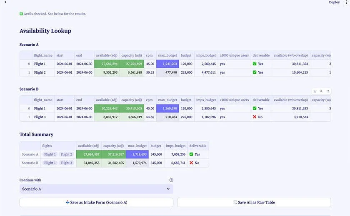Expand the collapsed sidebar arrow
Viewport: 350px width, 216px height.
5,2
